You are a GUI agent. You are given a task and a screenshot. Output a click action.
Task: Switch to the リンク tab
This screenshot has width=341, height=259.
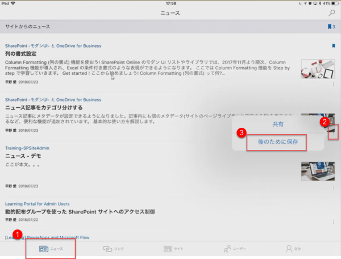[113, 249]
